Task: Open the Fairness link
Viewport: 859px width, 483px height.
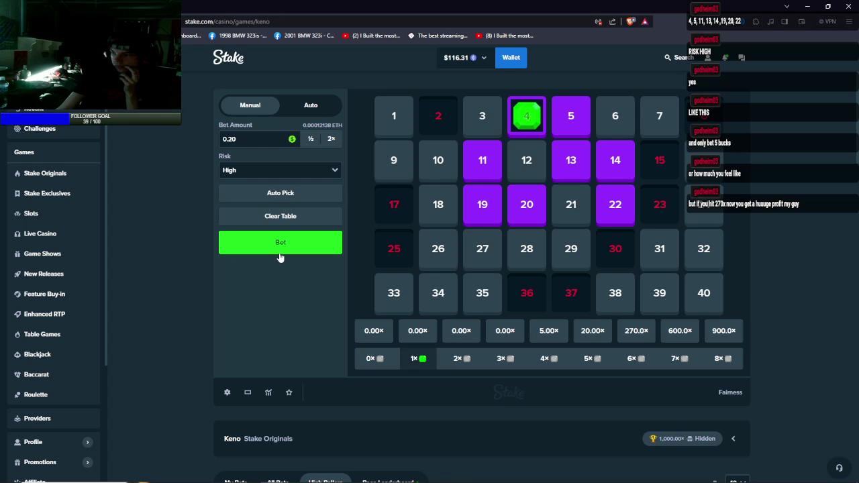Action: coord(730,392)
